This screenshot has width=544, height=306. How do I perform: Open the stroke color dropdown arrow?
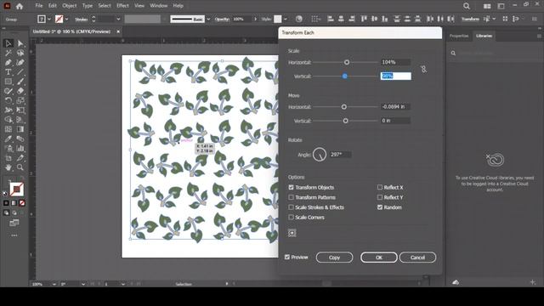(66, 19)
